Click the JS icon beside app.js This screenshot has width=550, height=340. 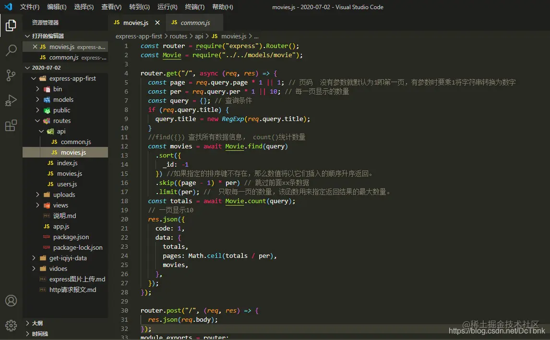click(47, 226)
